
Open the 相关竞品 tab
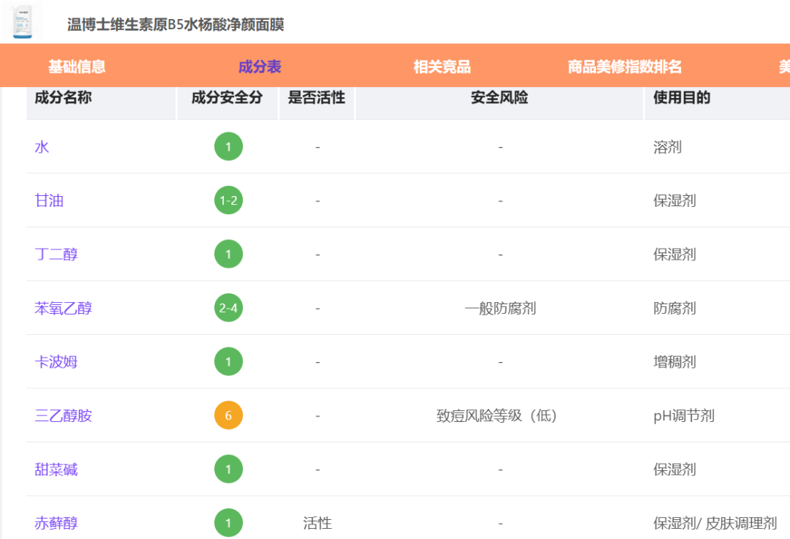pos(442,67)
